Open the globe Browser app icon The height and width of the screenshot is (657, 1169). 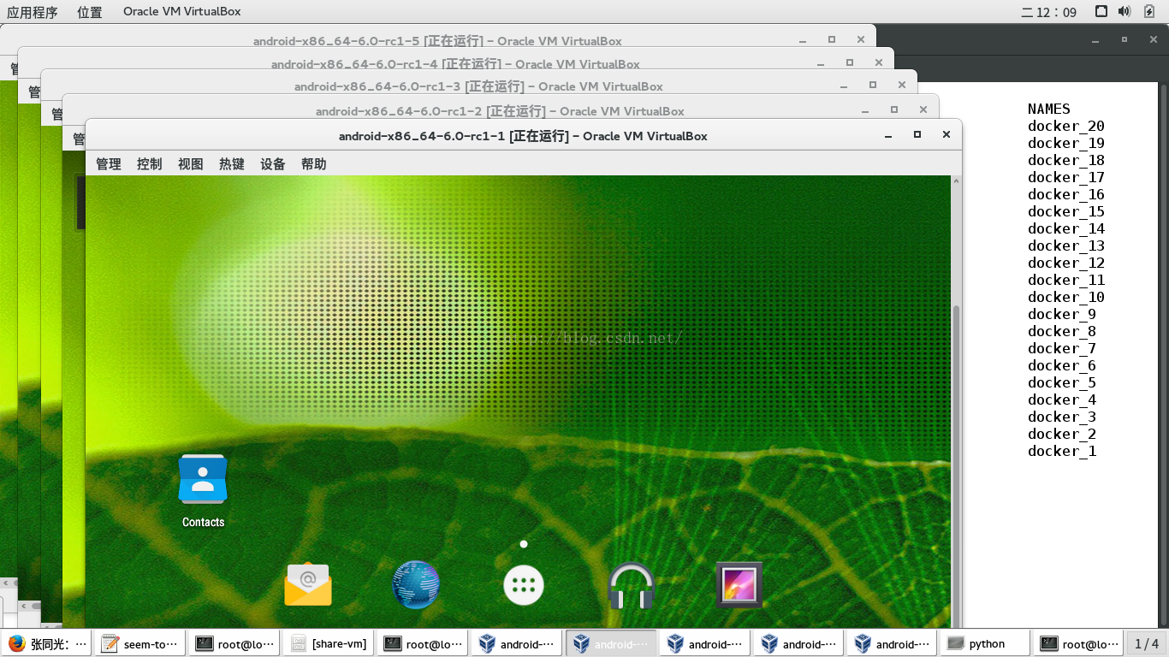pos(416,585)
